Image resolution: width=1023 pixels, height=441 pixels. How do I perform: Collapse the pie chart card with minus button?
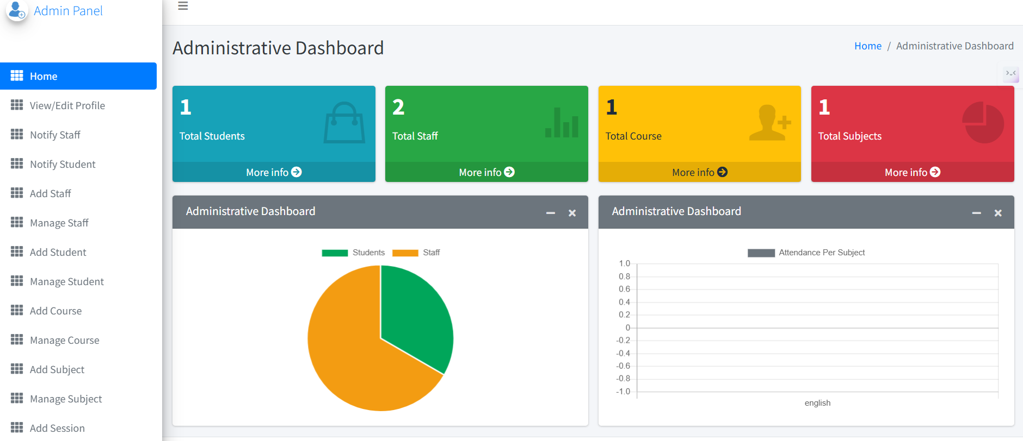(x=551, y=213)
